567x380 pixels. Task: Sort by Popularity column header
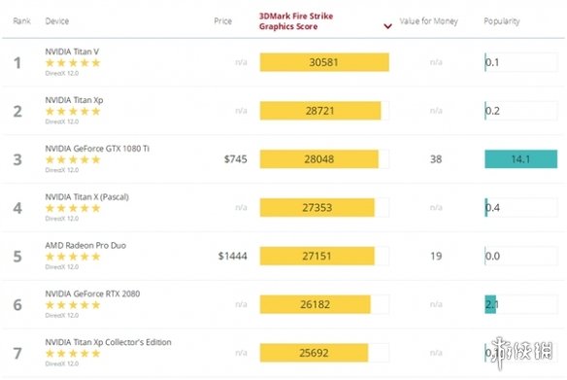[x=502, y=21]
